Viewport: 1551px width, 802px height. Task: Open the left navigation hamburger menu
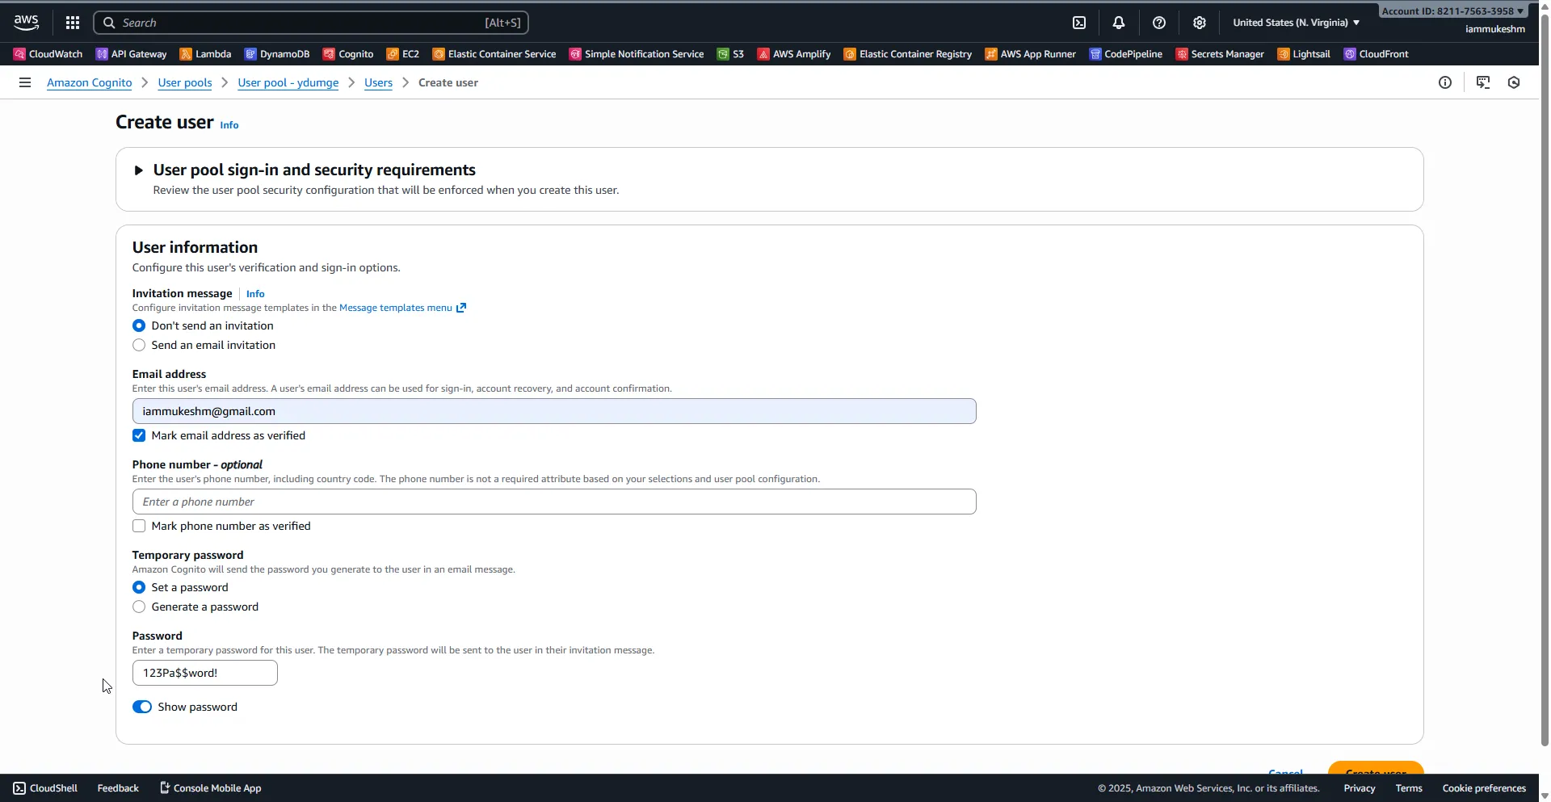tap(25, 82)
